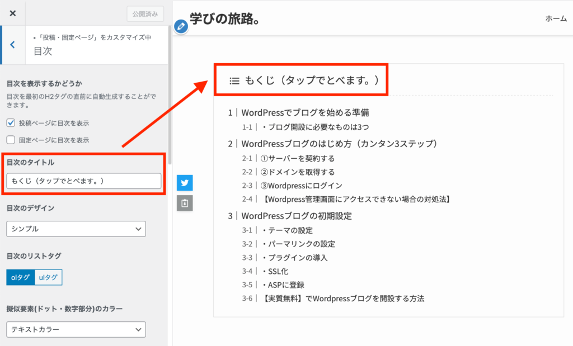
Task: Click the もくじ(タップでとべます。) heading
Action: pyautogui.click(x=312, y=80)
